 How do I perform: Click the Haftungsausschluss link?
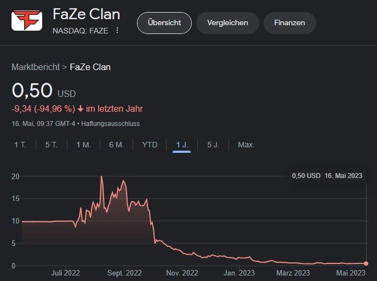[110, 124]
